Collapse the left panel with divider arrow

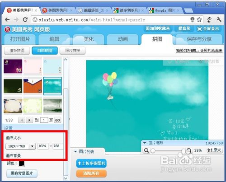tap(69, 119)
